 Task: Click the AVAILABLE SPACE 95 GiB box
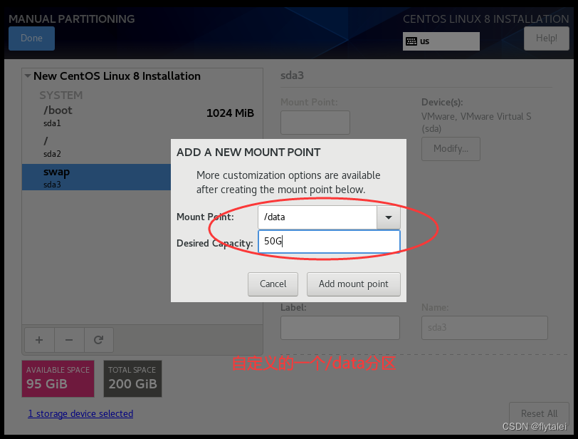pos(58,378)
